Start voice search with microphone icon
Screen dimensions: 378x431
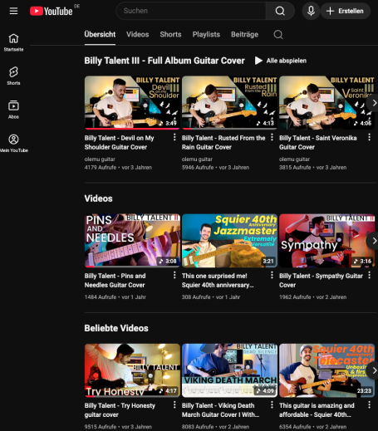[x=311, y=11]
